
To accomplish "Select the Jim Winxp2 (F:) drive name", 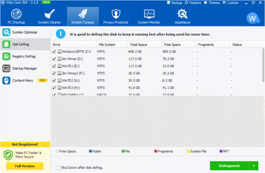I will pos(73,73).
